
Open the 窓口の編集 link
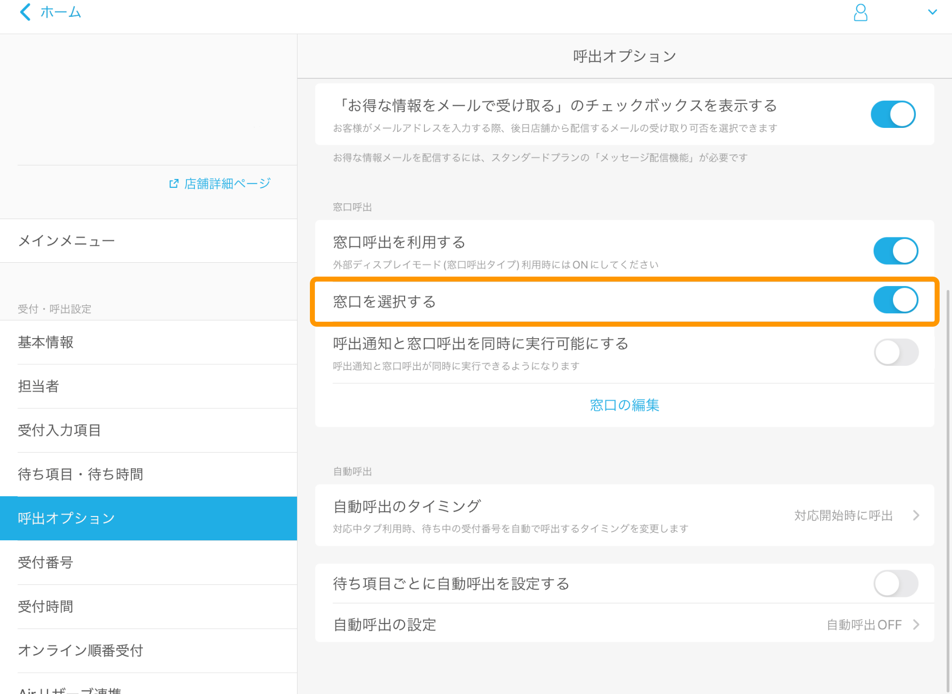tap(624, 405)
